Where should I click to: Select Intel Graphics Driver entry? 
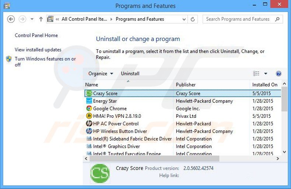click(x=116, y=146)
